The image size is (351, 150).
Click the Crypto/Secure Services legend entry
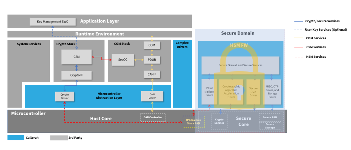click(320, 21)
